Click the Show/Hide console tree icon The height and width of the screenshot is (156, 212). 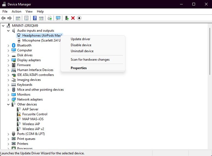pyautogui.click(x=18, y=18)
